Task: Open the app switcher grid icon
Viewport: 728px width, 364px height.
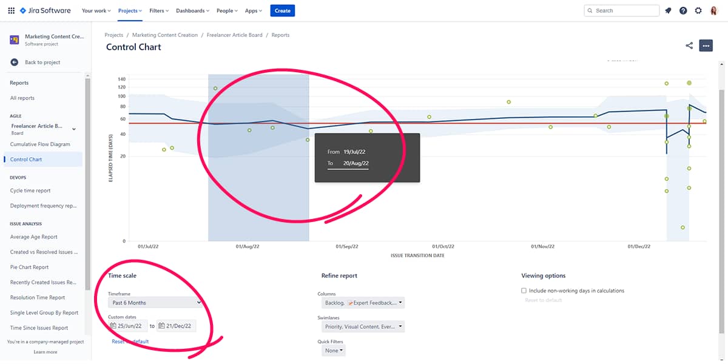Action: [11, 10]
